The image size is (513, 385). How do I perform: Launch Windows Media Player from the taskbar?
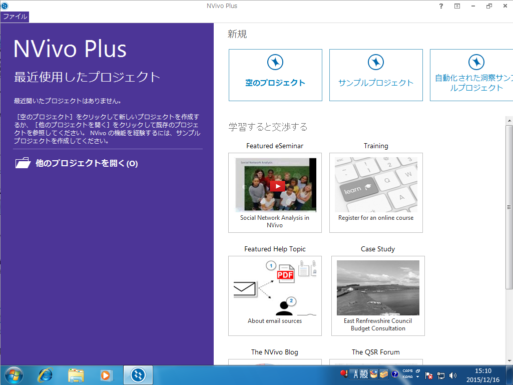click(x=106, y=375)
